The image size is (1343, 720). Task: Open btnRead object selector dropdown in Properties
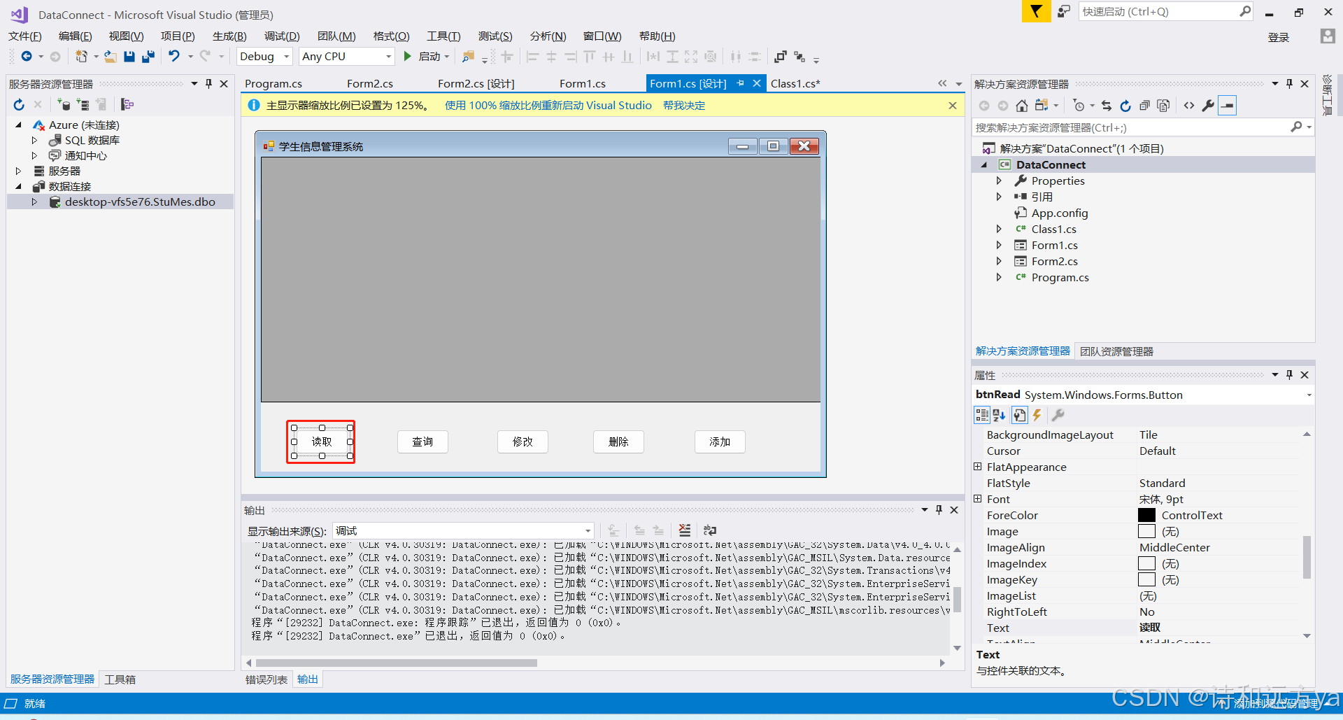click(x=1309, y=395)
